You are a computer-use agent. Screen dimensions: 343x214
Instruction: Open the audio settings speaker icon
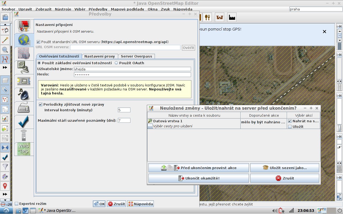pos(24,95)
